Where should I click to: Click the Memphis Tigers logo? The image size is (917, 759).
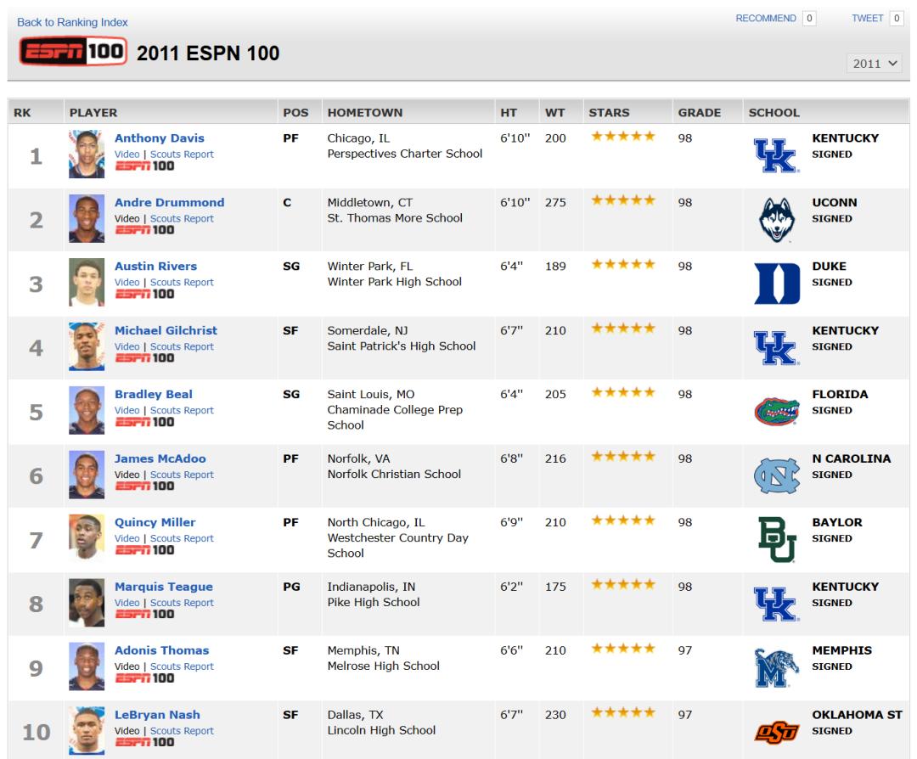(776, 667)
